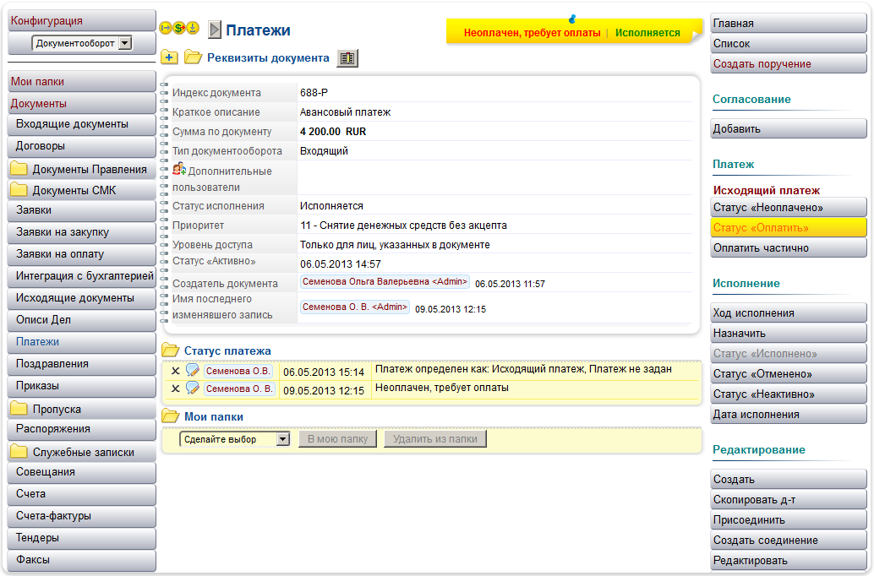
Task: Expand the Документы СМК folder
Action: tap(19, 190)
